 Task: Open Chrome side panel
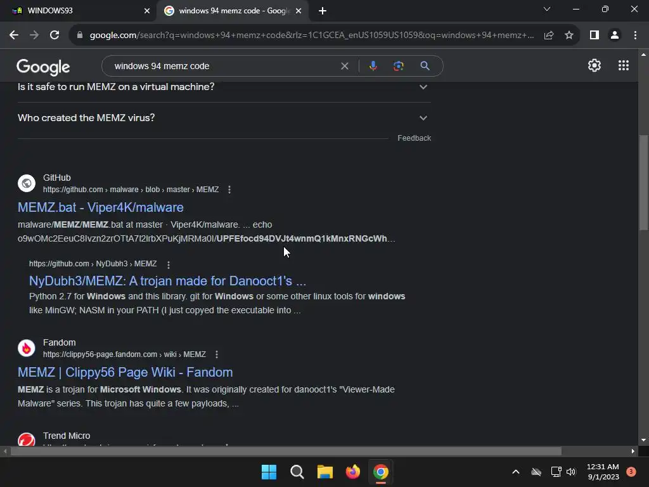[x=594, y=36]
